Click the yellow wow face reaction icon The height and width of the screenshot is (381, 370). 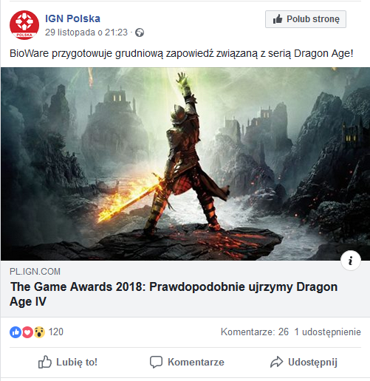39,332
